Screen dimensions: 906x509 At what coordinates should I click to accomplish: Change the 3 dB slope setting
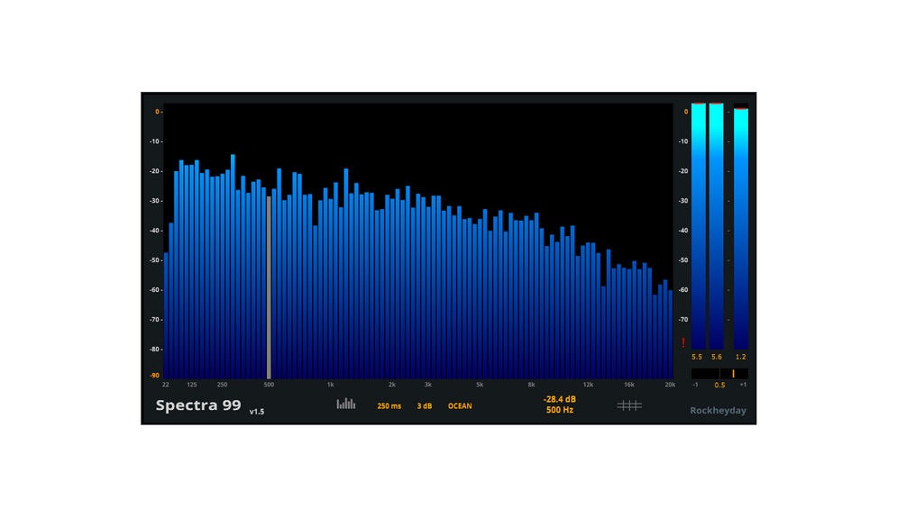coord(425,406)
